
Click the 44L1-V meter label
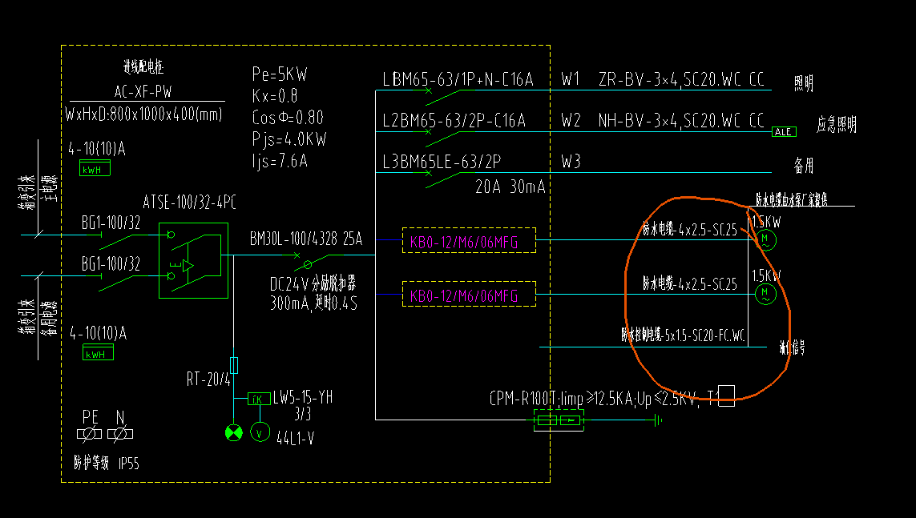coord(296,438)
